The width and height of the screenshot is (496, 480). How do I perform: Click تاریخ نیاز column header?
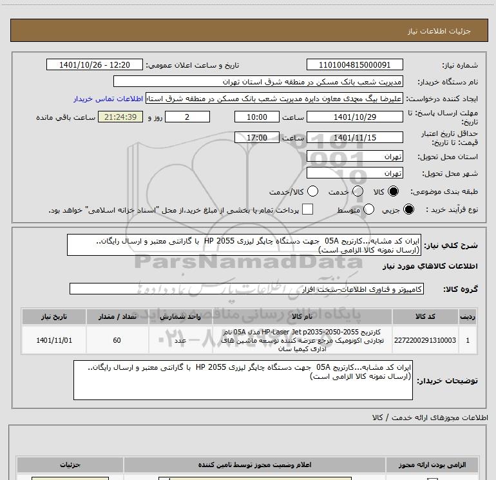coord(53,316)
